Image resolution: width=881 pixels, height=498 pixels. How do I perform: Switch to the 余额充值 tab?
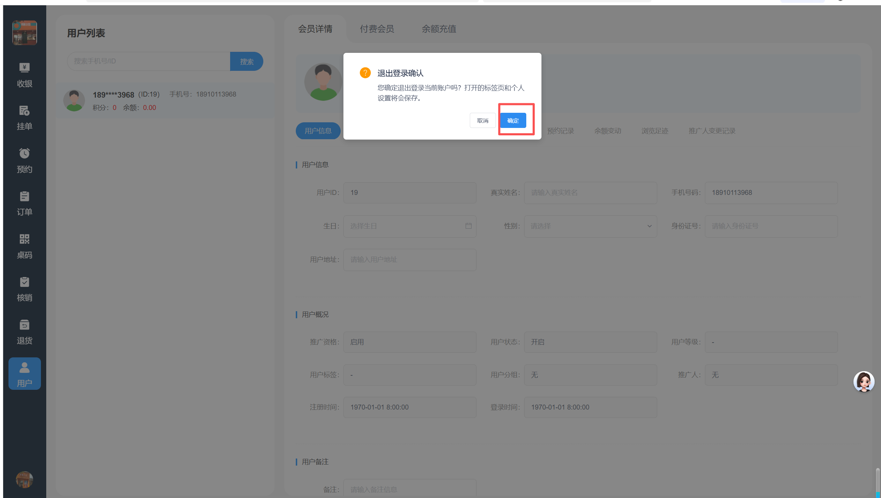tap(439, 29)
